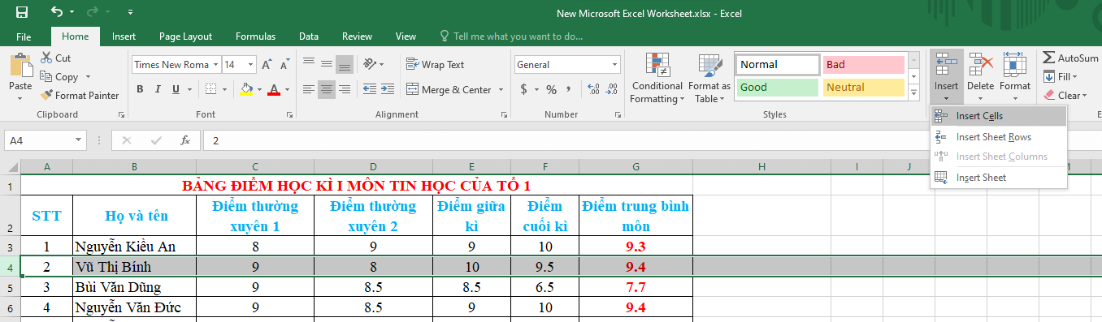The image size is (1102, 322).
Task: Choose Insert Sheet from the menu
Action: (999, 177)
